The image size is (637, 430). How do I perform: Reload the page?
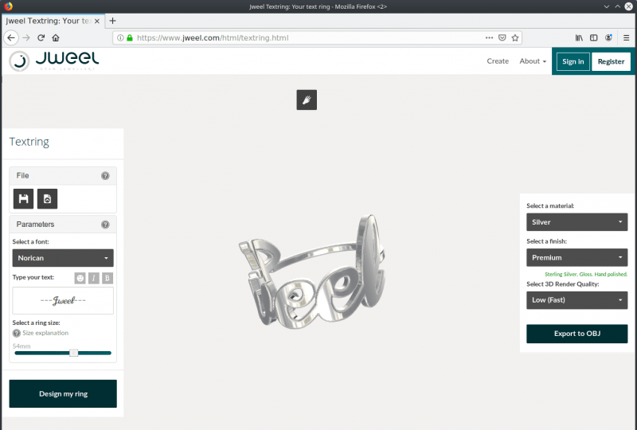coord(41,37)
